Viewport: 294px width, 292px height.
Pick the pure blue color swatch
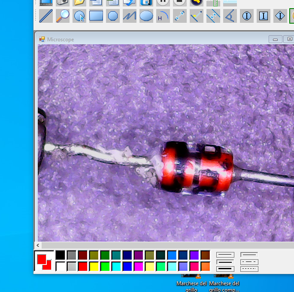point(127,267)
